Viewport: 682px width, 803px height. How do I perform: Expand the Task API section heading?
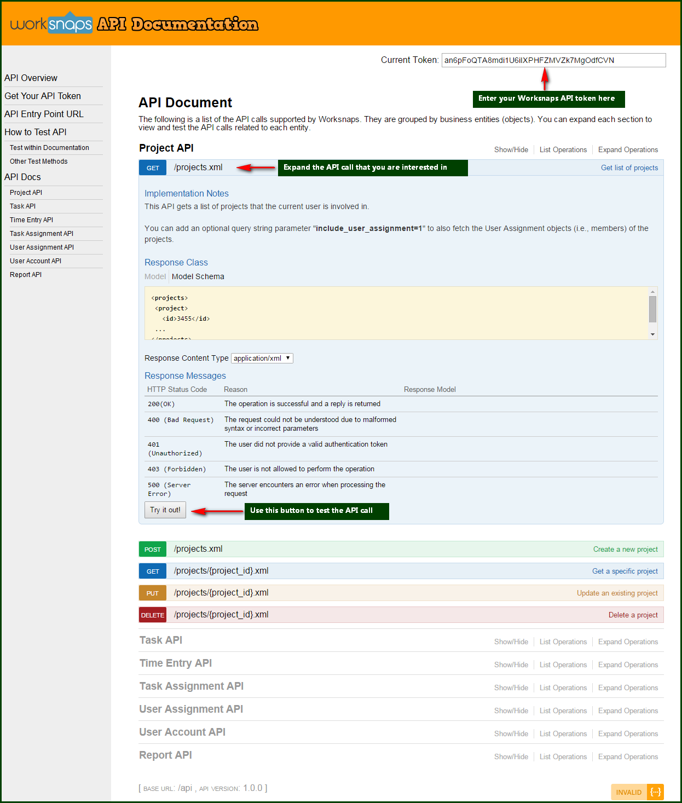[161, 640]
